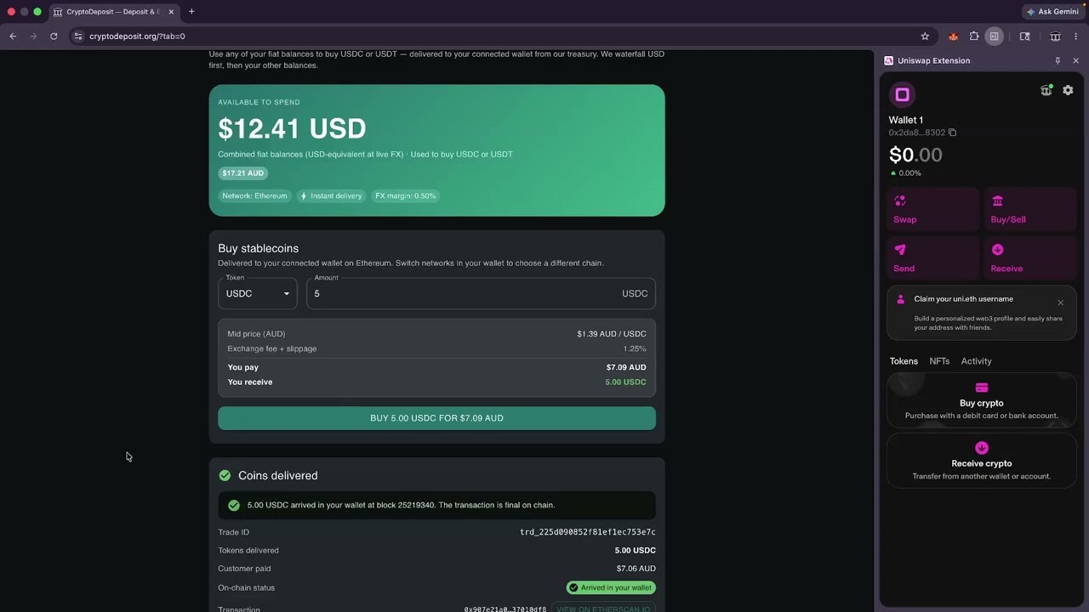
Task: Click Coins delivered heading
Action: [x=278, y=476]
